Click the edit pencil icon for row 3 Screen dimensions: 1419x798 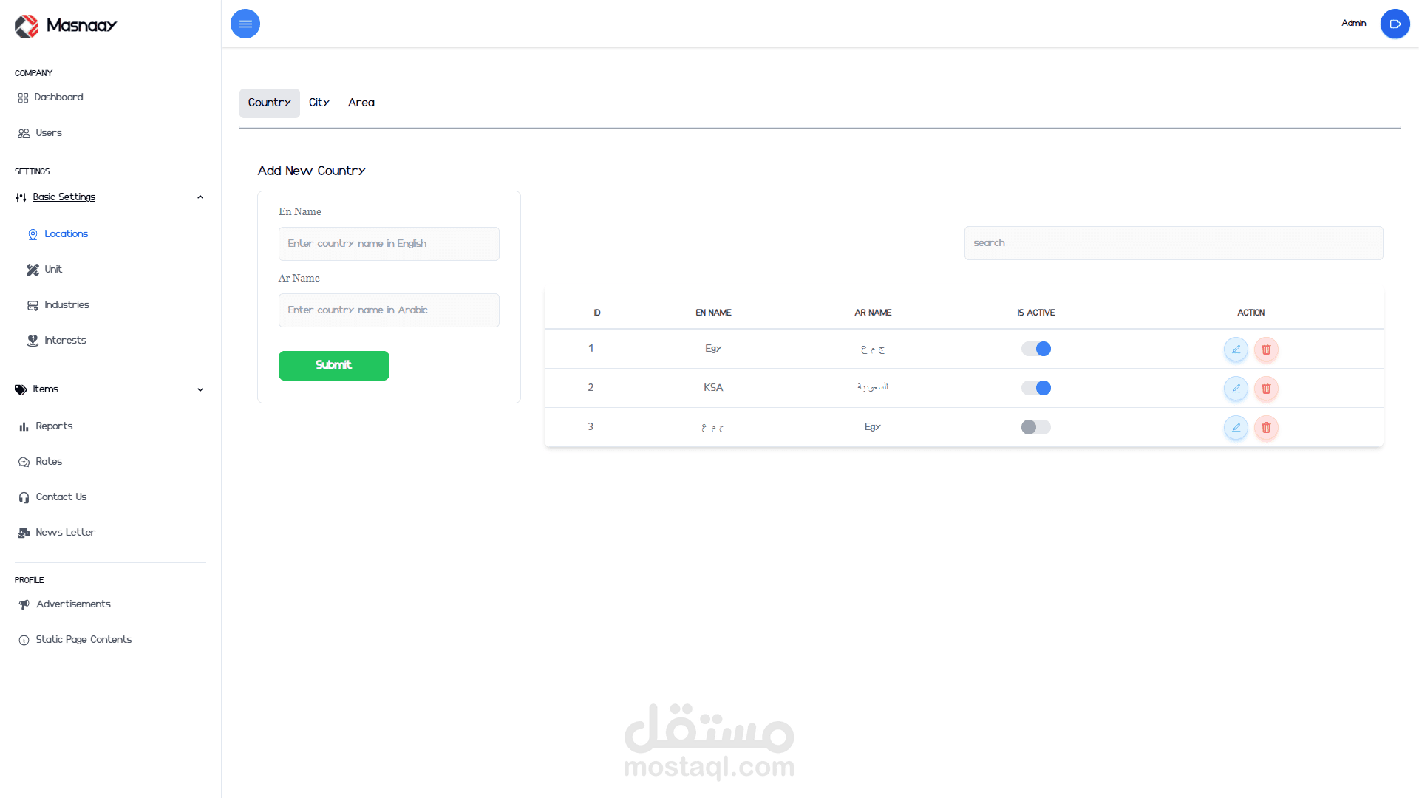point(1236,428)
